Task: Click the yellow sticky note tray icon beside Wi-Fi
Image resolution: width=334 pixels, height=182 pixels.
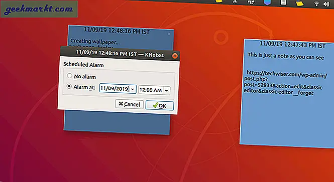Action: [x=300, y=3]
